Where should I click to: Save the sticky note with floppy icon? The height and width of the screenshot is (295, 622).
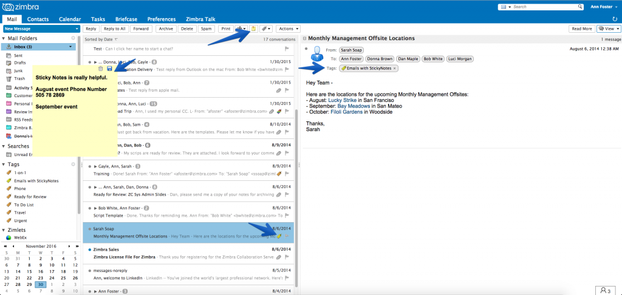[x=109, y=69]
